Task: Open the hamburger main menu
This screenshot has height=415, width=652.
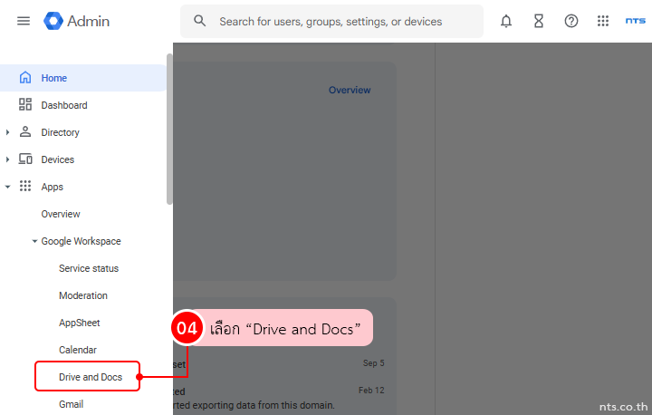Action: coord(24,21)
